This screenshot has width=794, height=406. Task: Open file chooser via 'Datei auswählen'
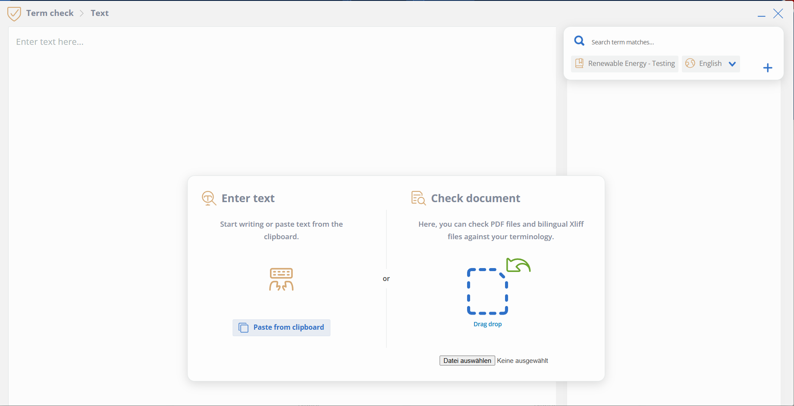(x=467, y=361)
